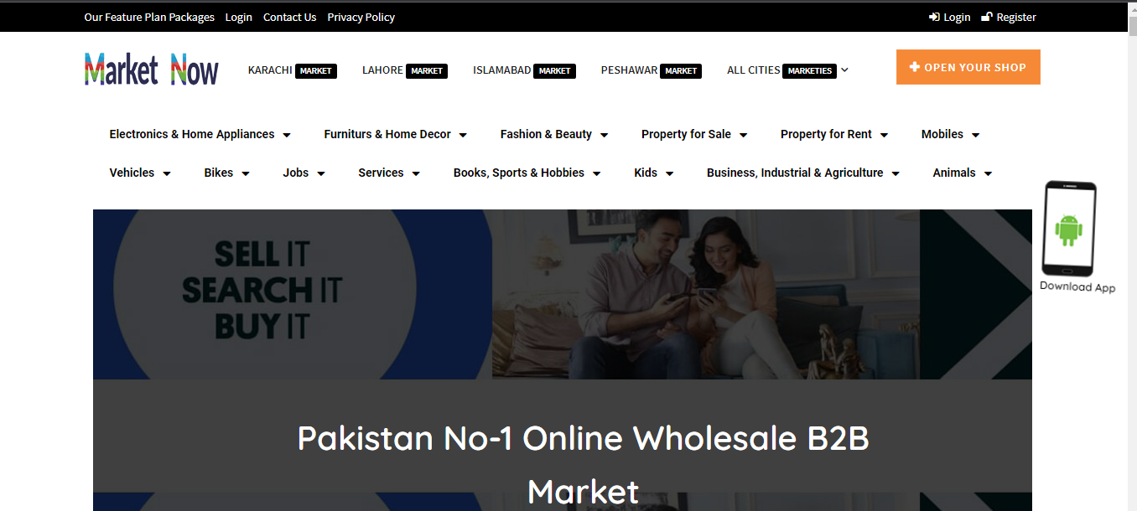Open the Vehicles category menu
This screenshot has height=511, width=1137.
[140, 173]
